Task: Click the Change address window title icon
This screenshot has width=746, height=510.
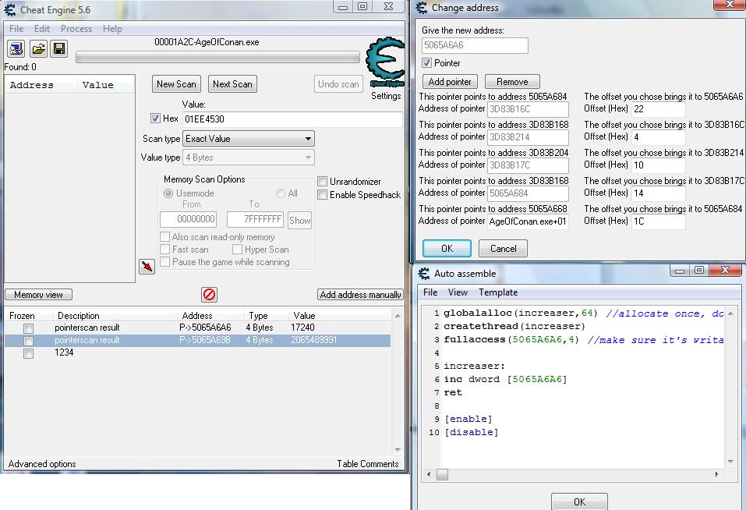Action: [422, 8]
